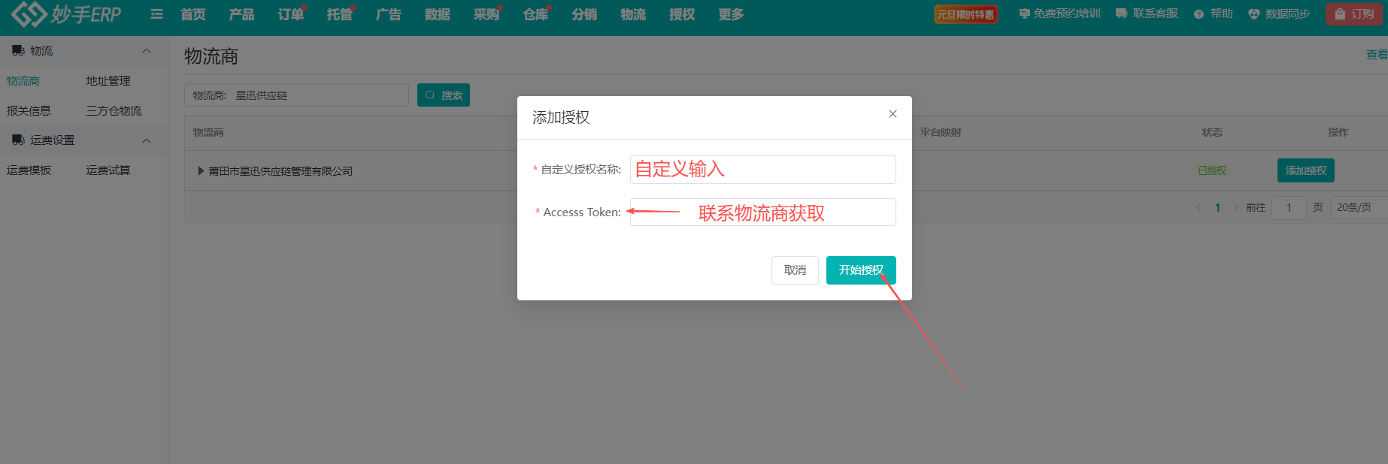Toggle the sidebar hamburger menu icon

(x=156, y=14)
